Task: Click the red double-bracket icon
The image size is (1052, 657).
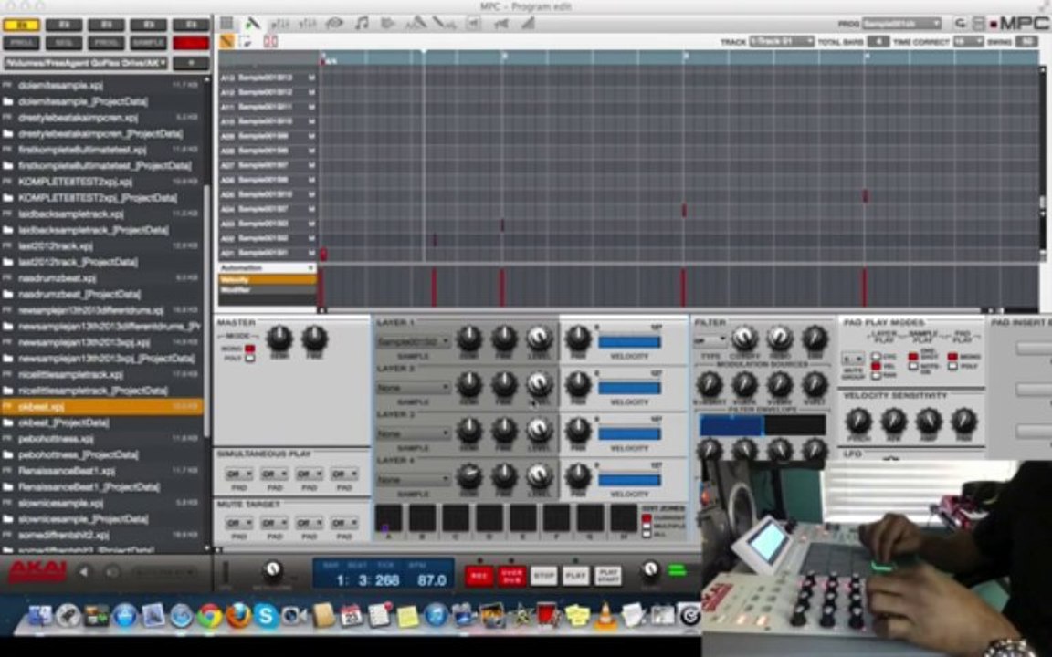Action: (x=270, y=42)
